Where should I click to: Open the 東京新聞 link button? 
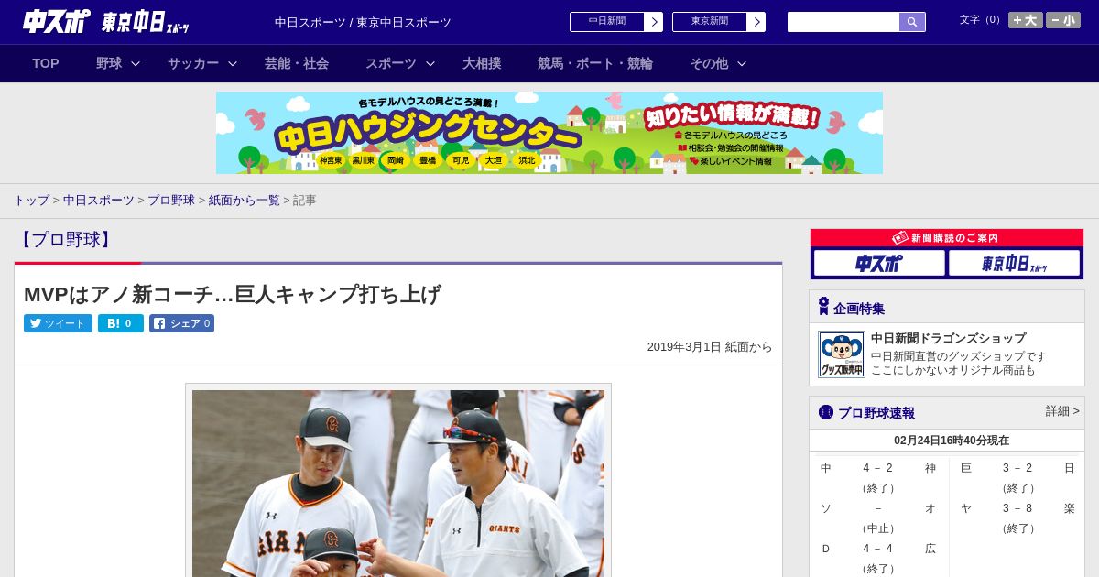click(x=709, y=22)
